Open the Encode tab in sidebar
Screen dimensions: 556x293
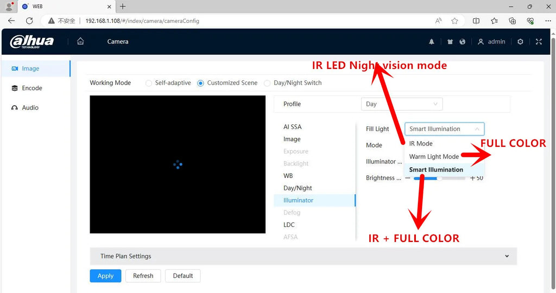(32, 88)
